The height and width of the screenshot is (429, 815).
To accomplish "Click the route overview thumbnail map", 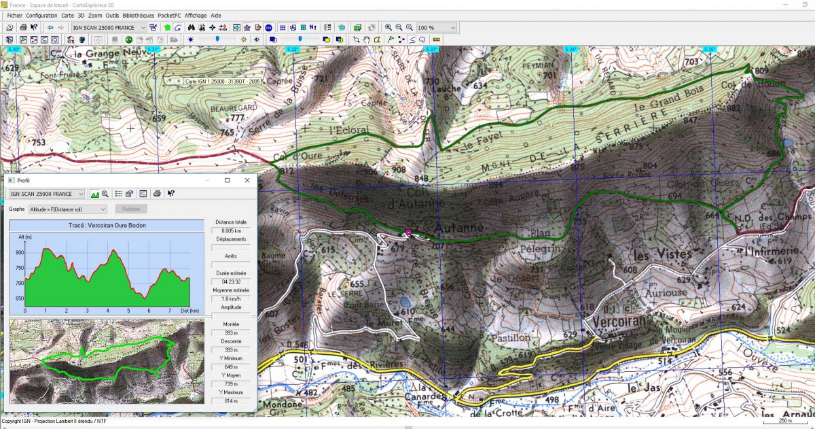I will point(107,362).
